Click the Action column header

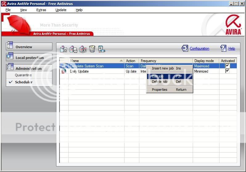click(131, 61)
